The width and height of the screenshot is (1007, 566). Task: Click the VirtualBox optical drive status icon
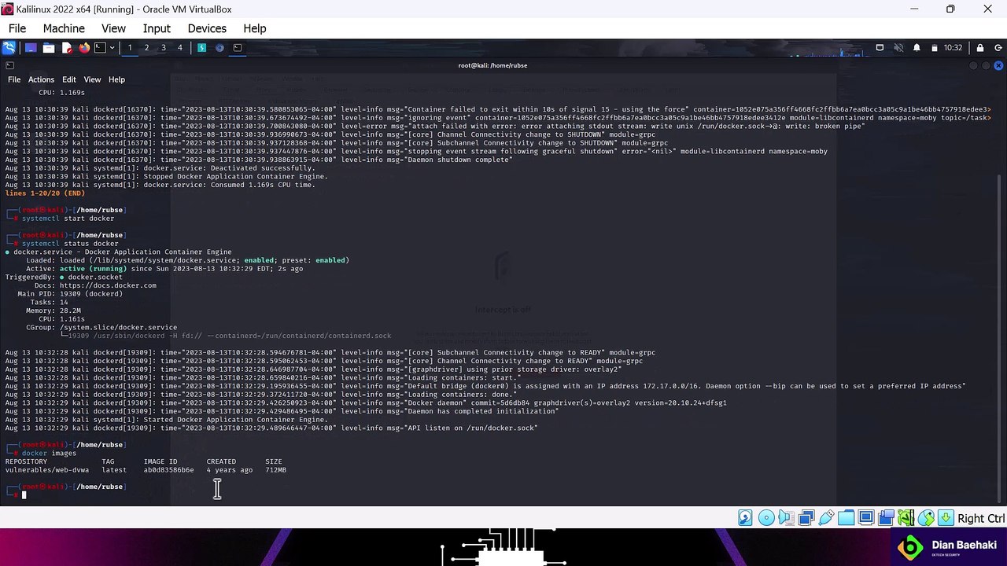pyautogui.click(x=765, y=518)
